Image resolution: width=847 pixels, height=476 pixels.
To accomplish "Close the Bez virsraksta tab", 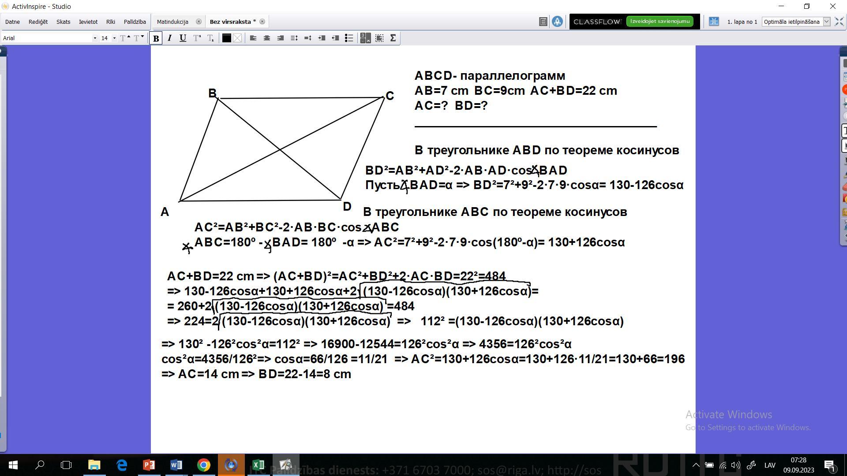I will (262, 22).
